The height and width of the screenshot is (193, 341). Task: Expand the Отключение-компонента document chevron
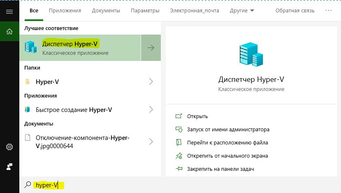point(151,142)
